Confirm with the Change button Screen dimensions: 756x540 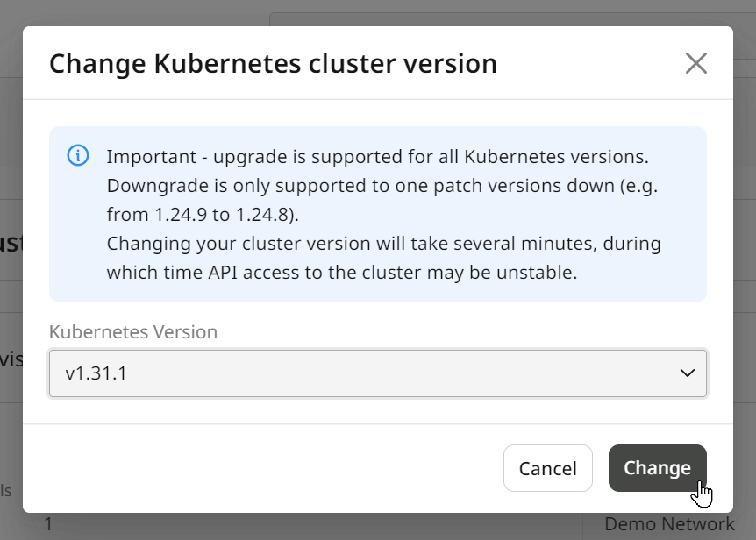pyautogui.click(x=657, y=468)
